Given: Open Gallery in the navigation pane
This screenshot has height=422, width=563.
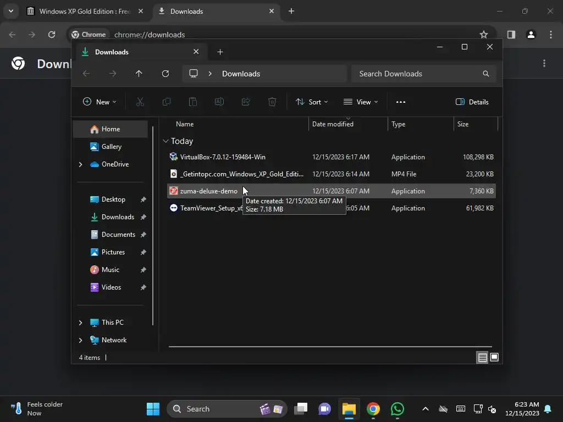Looking at the screenshot, I should pyautogui.click(x=110, y=147).
